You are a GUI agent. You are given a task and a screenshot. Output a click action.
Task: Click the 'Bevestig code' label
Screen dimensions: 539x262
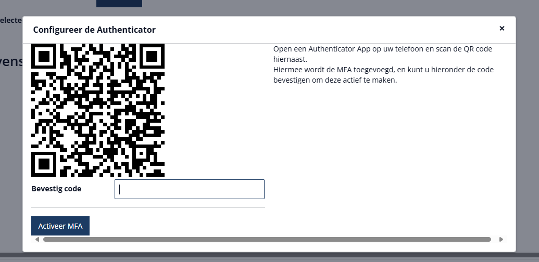(x=56, y=189)
